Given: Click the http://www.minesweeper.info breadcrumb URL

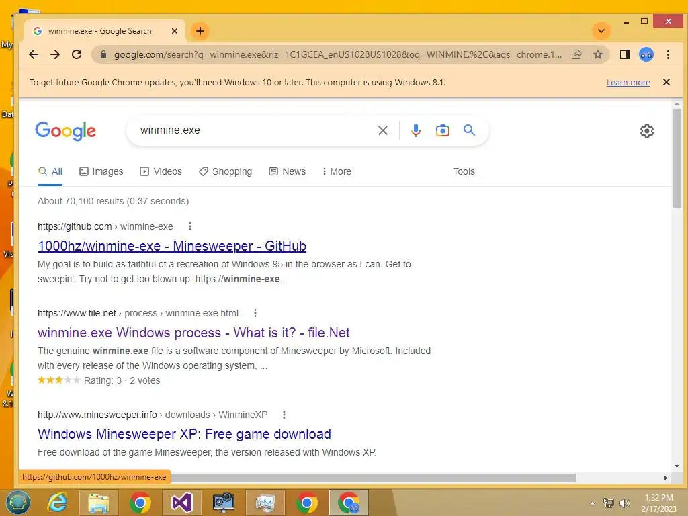Looking at the screenshot, I should (97, 414).
